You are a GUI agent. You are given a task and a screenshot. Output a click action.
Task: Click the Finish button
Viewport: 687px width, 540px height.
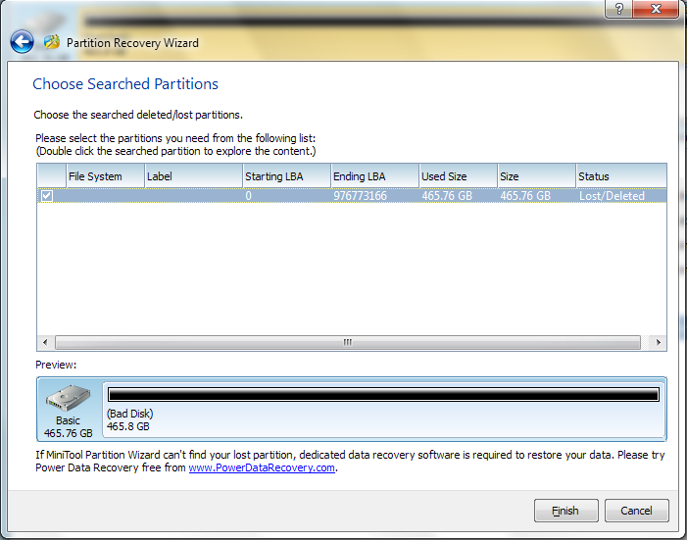tap(566, 511)
